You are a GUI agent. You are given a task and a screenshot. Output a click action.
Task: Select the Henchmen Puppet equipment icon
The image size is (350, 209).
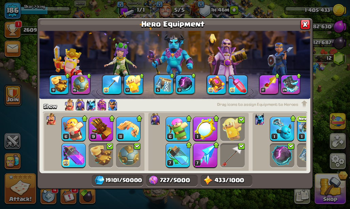click(282, 129)
